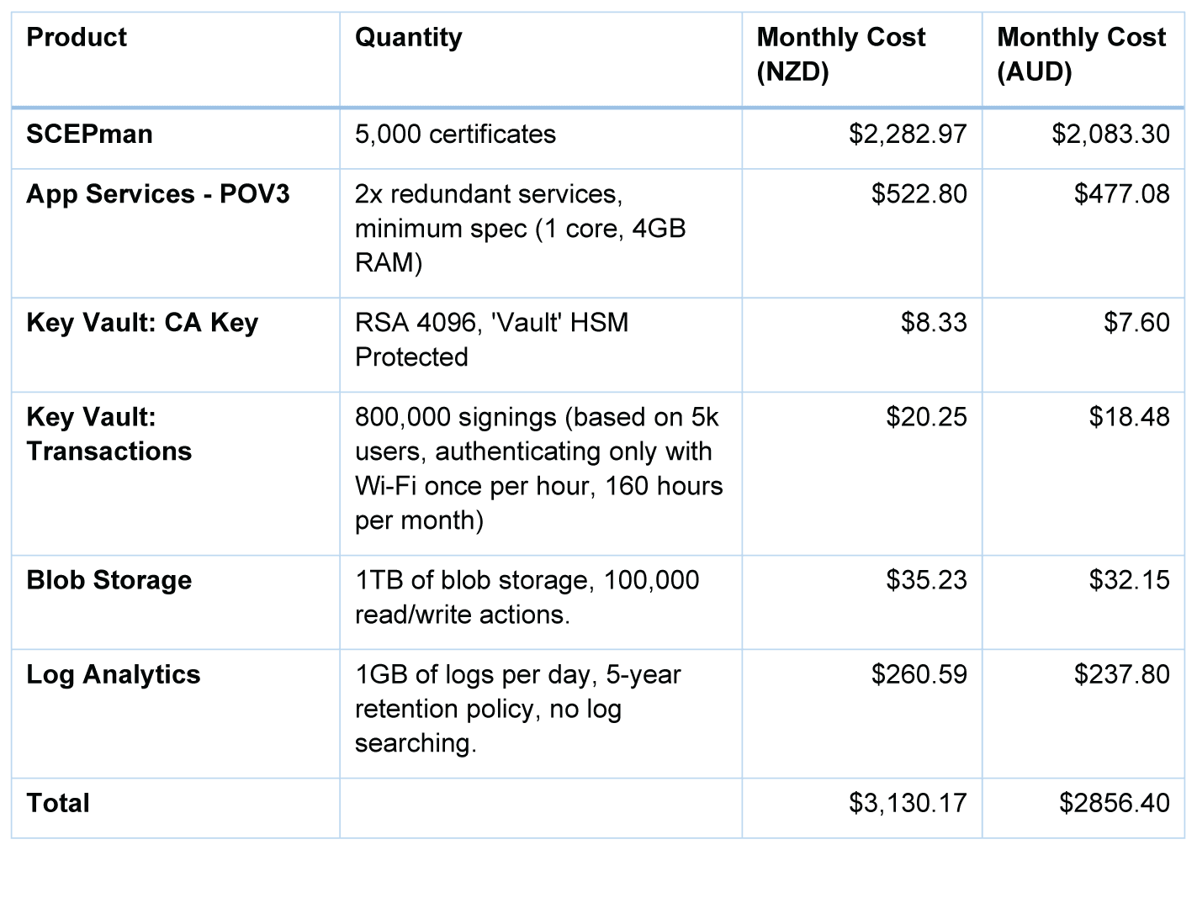Click the Log Analytics product cell
The width and height of the screenshot is (1197, 908).
pyautogui.click(x=114, y=674)
